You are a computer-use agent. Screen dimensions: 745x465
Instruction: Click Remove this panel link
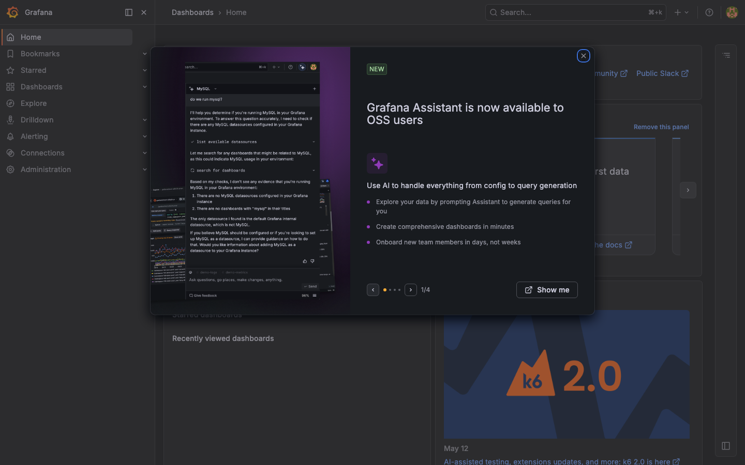click(661, 127)
